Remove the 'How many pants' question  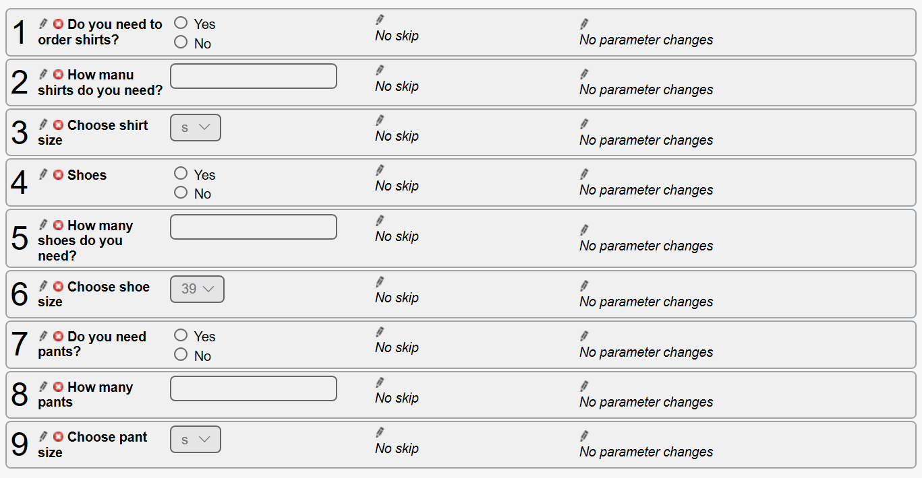point(59,387)
